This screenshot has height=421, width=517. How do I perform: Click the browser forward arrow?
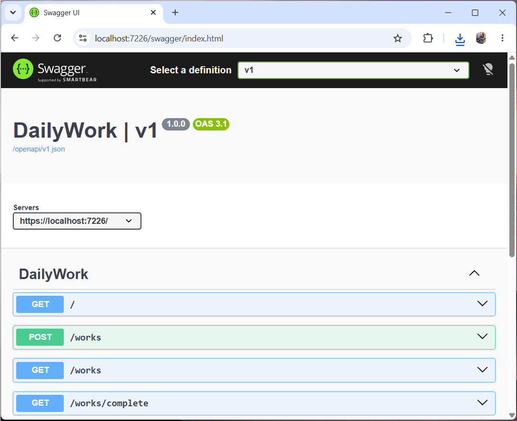pyautogui.click(x=36, y=38)
